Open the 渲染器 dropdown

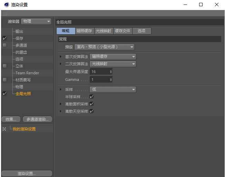tap(36, 21)
